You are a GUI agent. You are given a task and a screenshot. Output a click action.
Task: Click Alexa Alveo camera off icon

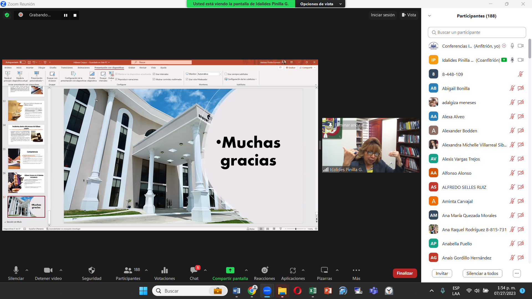521,117
